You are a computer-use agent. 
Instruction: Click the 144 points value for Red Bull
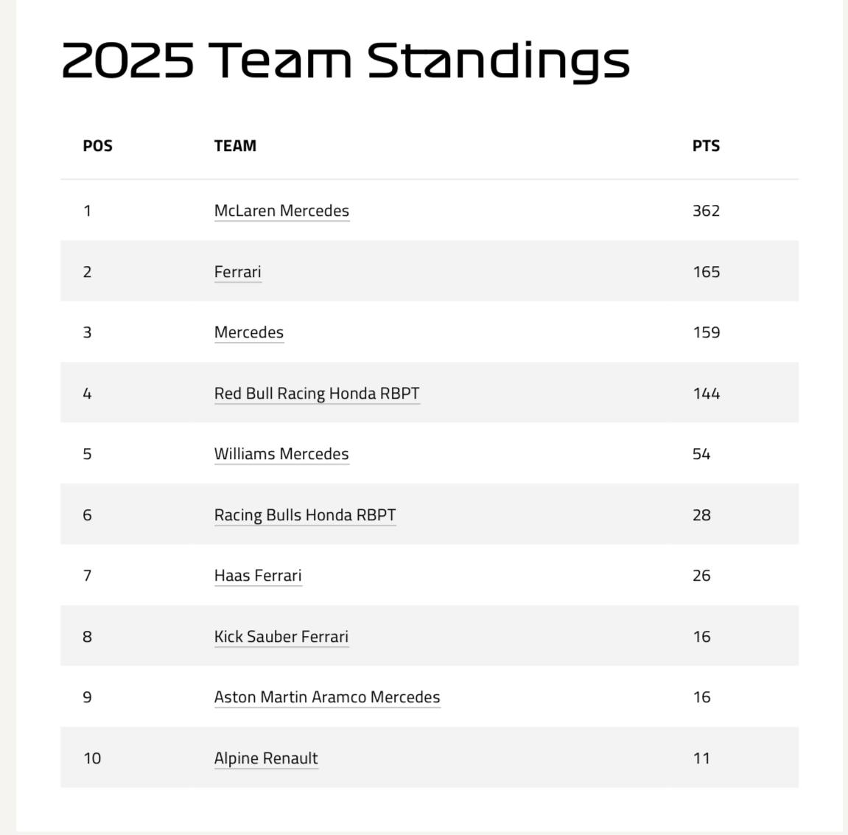(x=706, y=394)
